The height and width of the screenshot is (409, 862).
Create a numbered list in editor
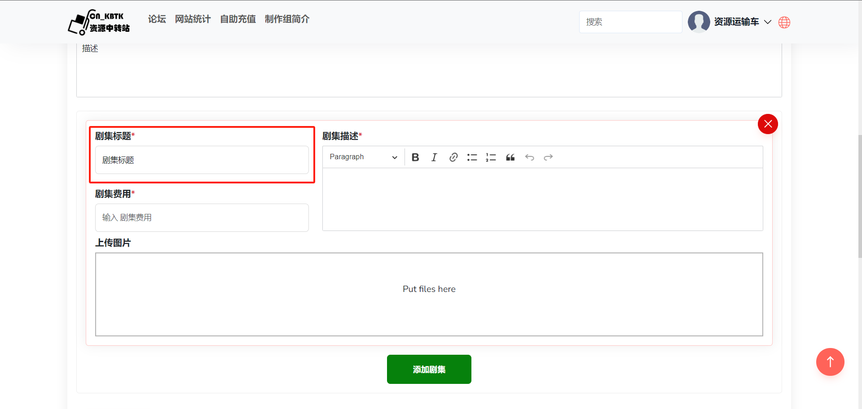(491, 157)
